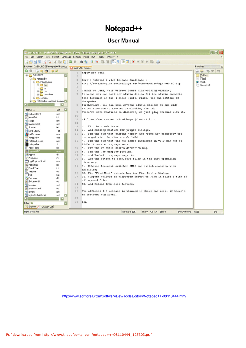Expand the visual.net folder node
This screenshot has height=348, width=246.
click(38, 94)
